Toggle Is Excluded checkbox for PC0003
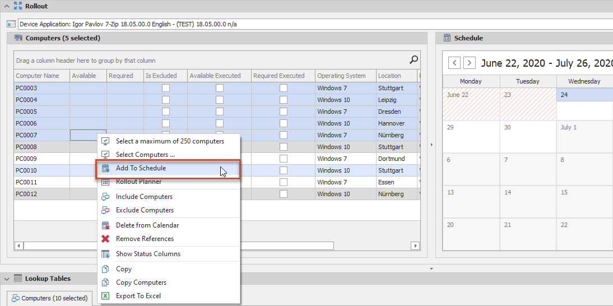The image size is (613, 306). (x=166, y=88)
